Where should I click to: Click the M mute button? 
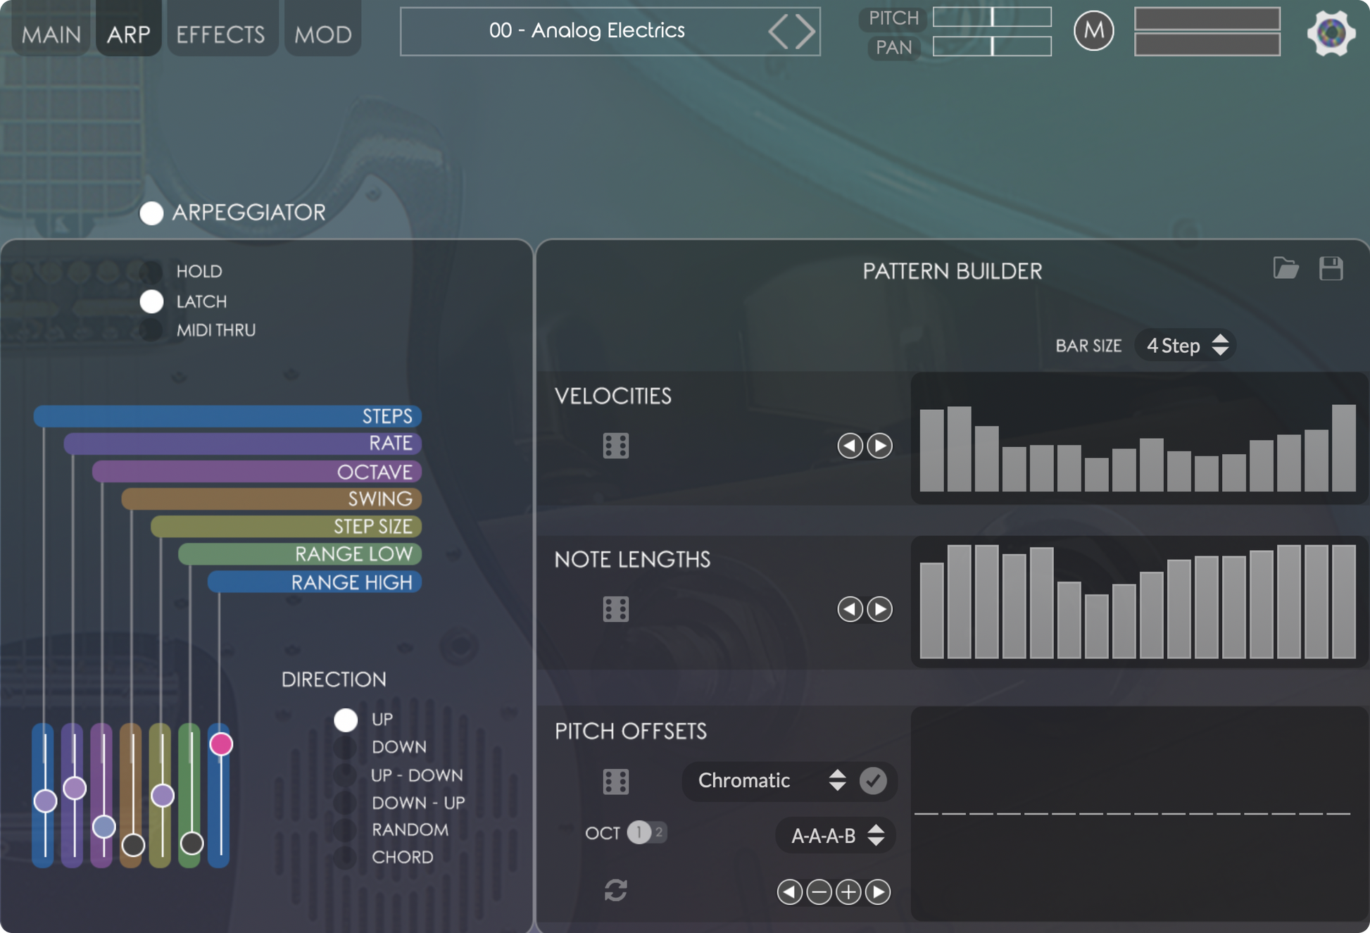[1093, 31]
